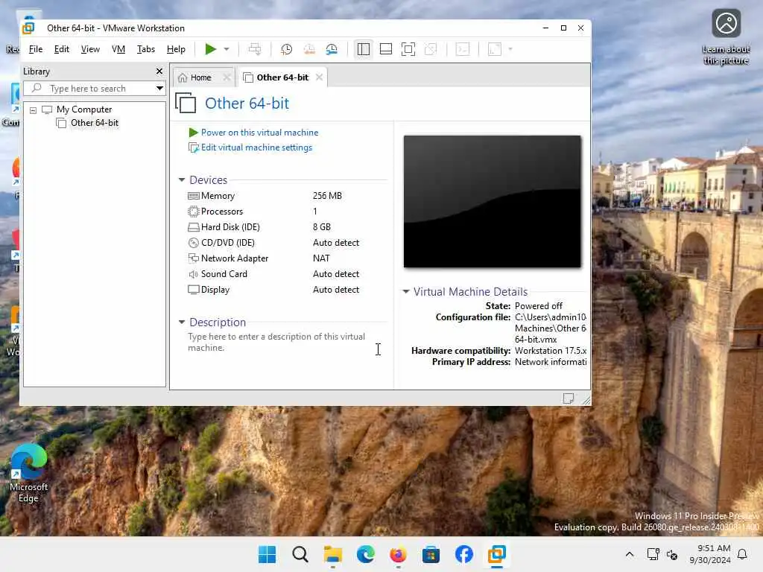Screen dimensions: 763x572
Task: Close the Home tab
Action: click(227, 77)
